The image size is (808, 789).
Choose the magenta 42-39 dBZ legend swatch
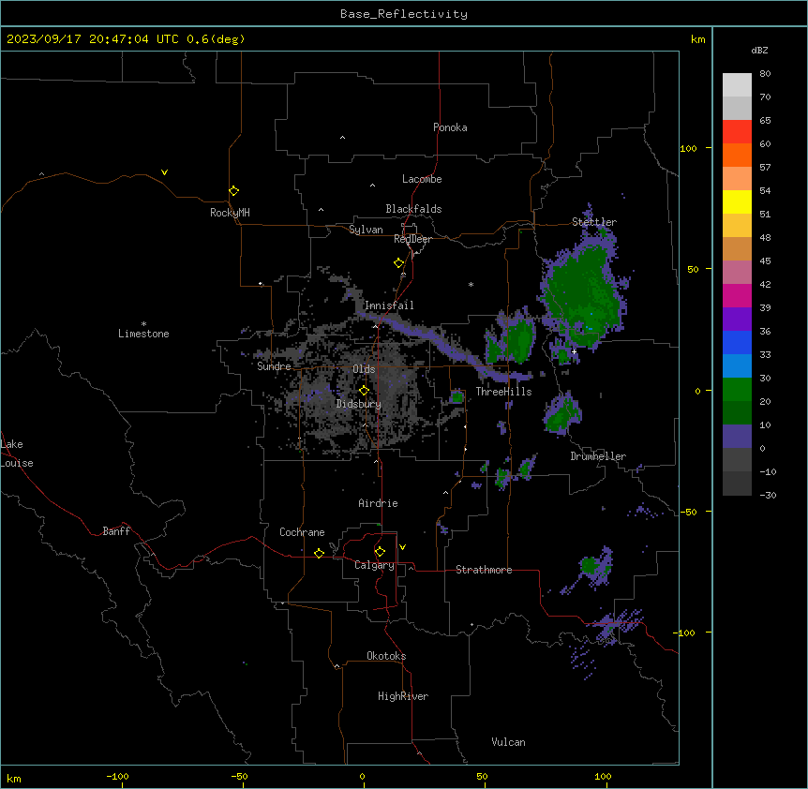click(x=737, y=295)
